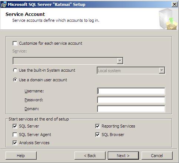Go to previous page with Back
The height and width of the screenshot is (163, 179).
coord(90,156)
